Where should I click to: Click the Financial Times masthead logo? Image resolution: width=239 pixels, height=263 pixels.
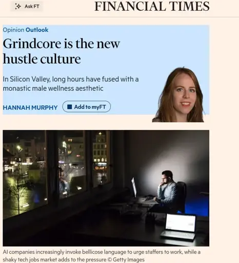tap(152, 6)
